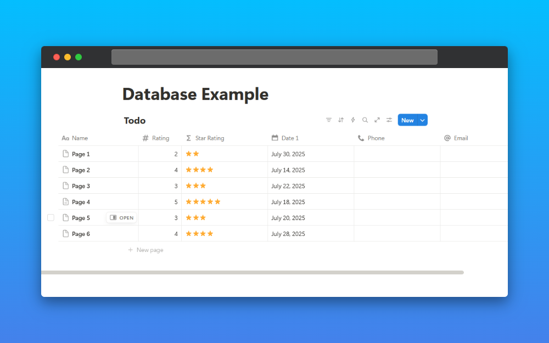The width and height of the screenshot is (549, 343).
Task: Click the empty Phone cell for Page 2
Action: (397, 170)
